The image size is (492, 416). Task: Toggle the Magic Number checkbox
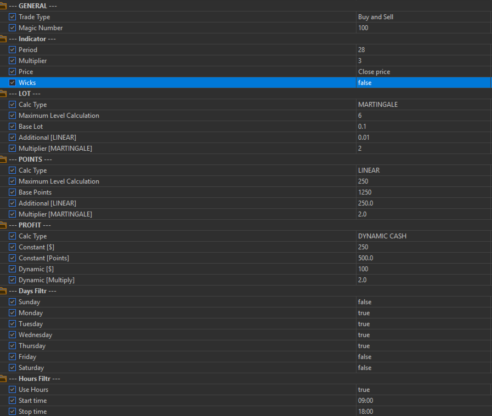(x=12, y=27)
